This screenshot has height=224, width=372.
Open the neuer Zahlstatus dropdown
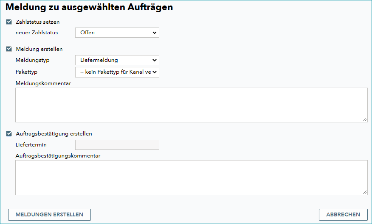coord(117,33)
